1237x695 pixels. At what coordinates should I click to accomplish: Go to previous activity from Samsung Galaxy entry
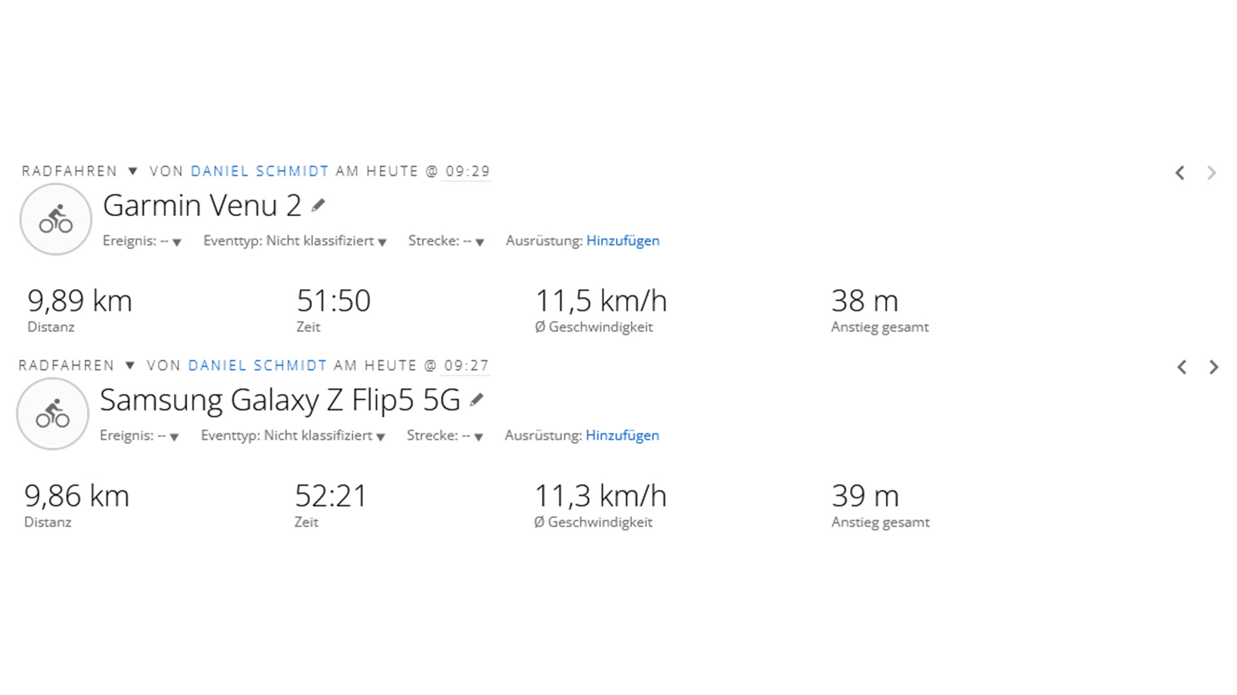(x=1182, y=367)
